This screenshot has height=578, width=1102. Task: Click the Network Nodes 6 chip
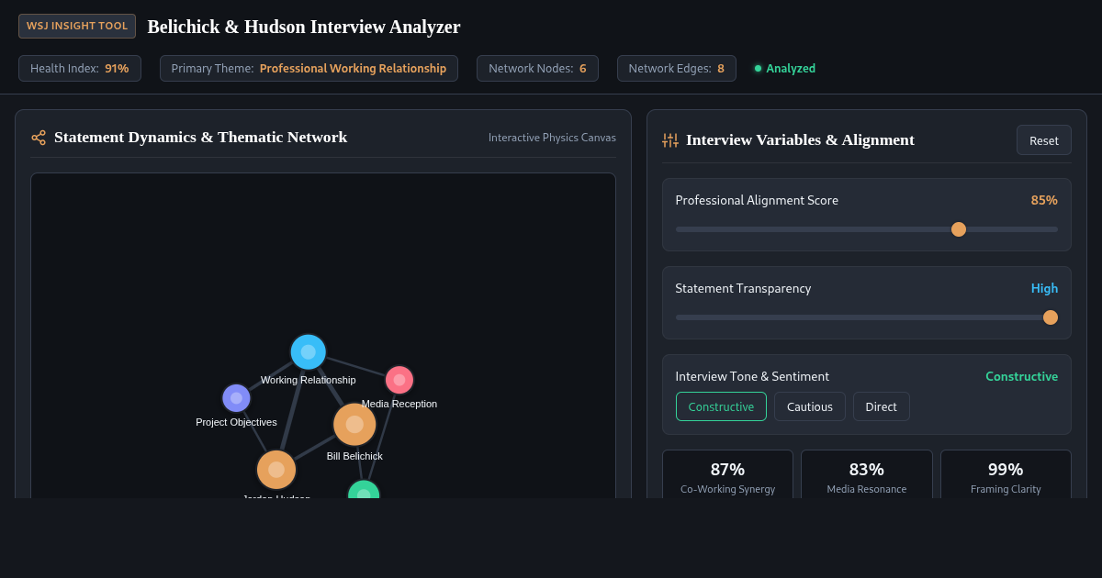pos(537,68)
